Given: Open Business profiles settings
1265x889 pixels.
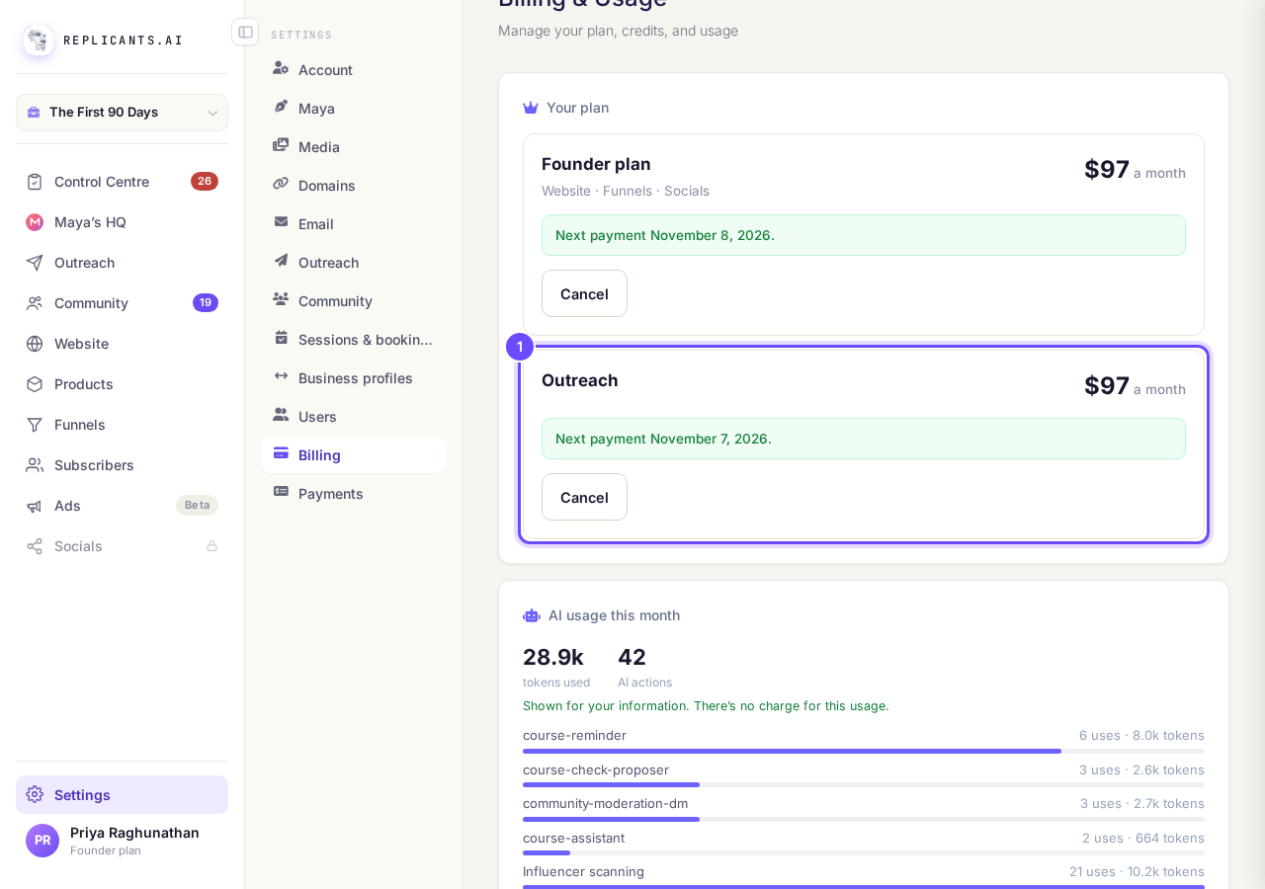Looking at the screenshot, I should (x=354, y=377).
